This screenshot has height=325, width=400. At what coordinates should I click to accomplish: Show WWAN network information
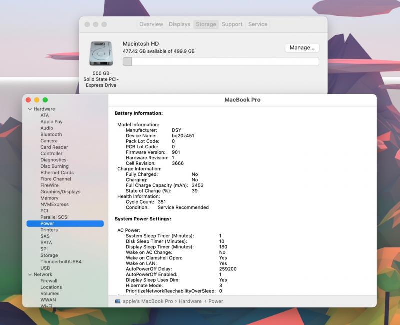coord(48,300)
